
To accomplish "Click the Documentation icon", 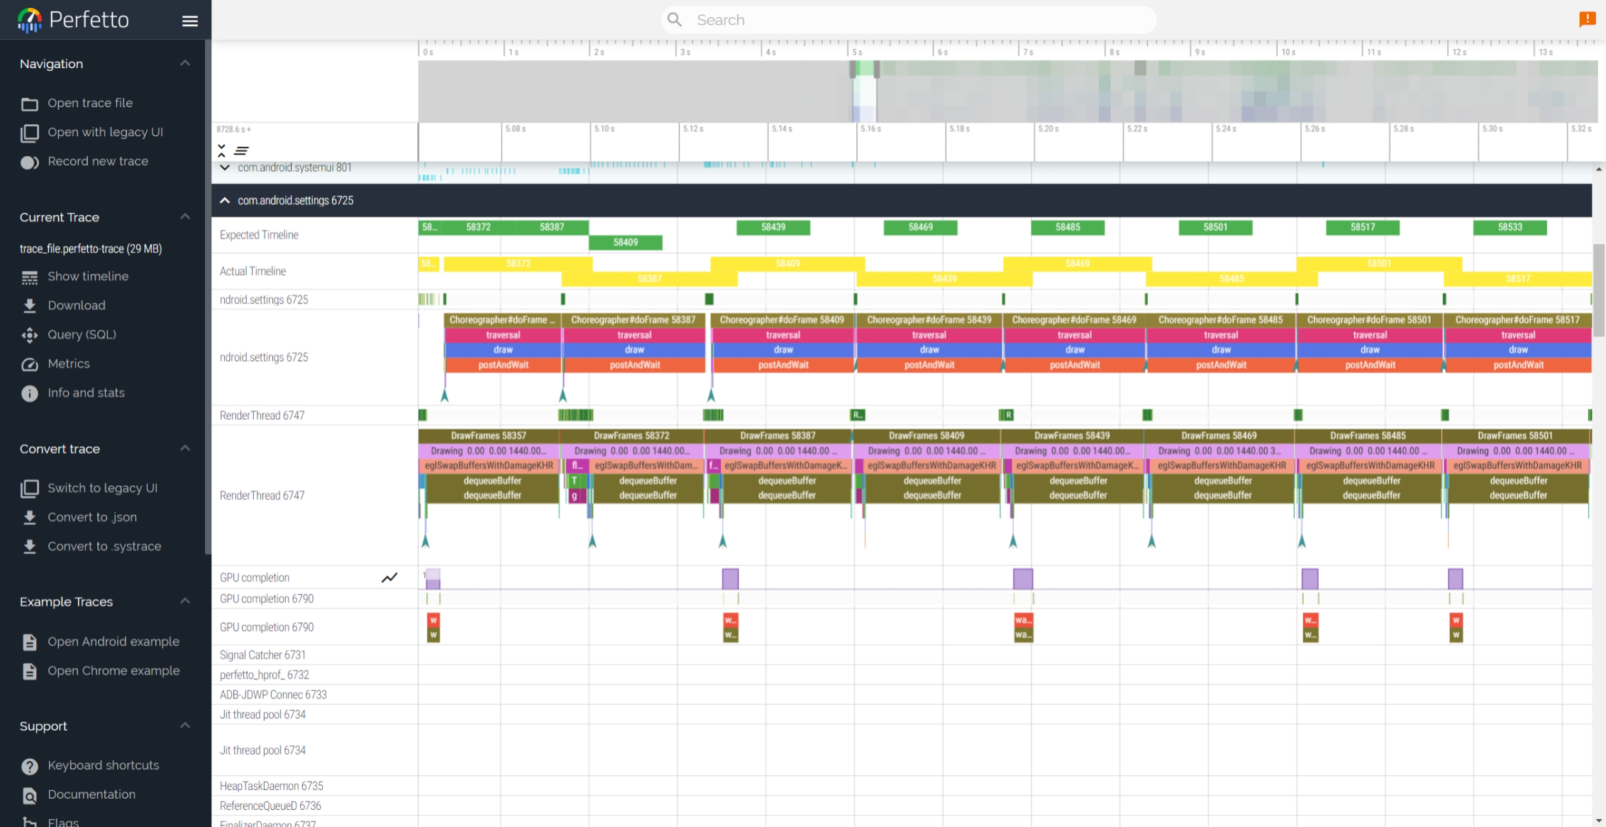I will point(29,795).
